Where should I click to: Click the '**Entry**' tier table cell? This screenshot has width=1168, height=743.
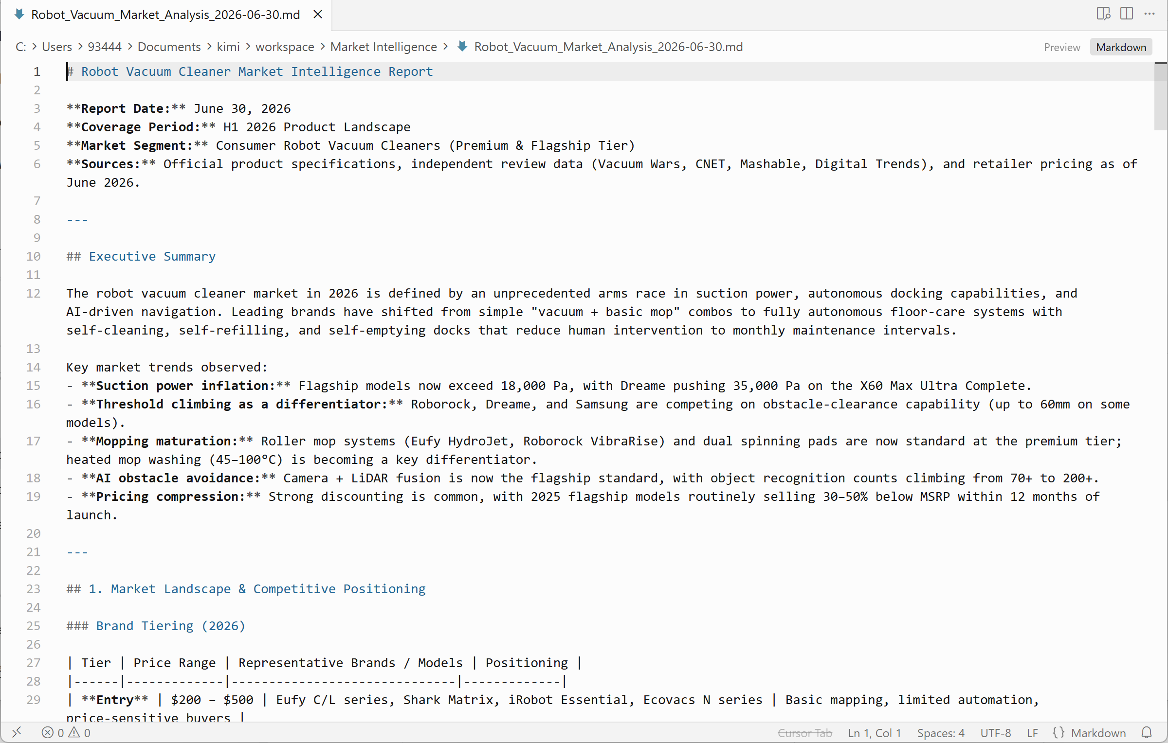coord(115,700)
